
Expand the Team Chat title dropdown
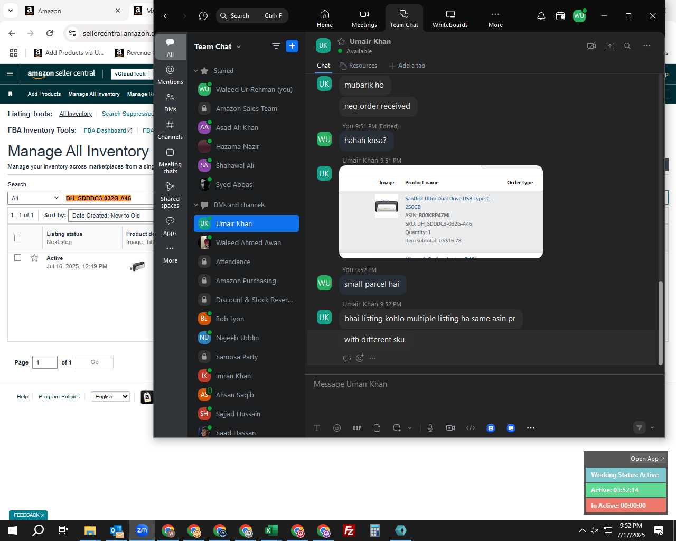[x=239, y=46]
